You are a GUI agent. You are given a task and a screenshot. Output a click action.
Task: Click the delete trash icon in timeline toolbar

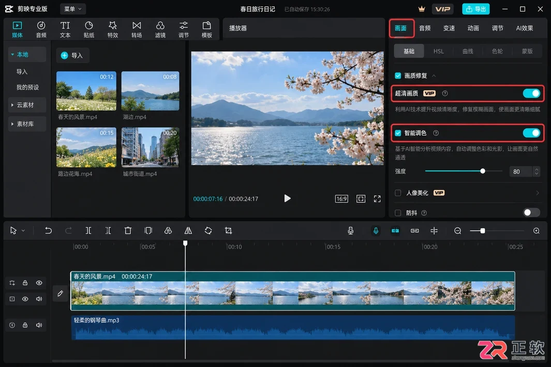click(128, 231)
